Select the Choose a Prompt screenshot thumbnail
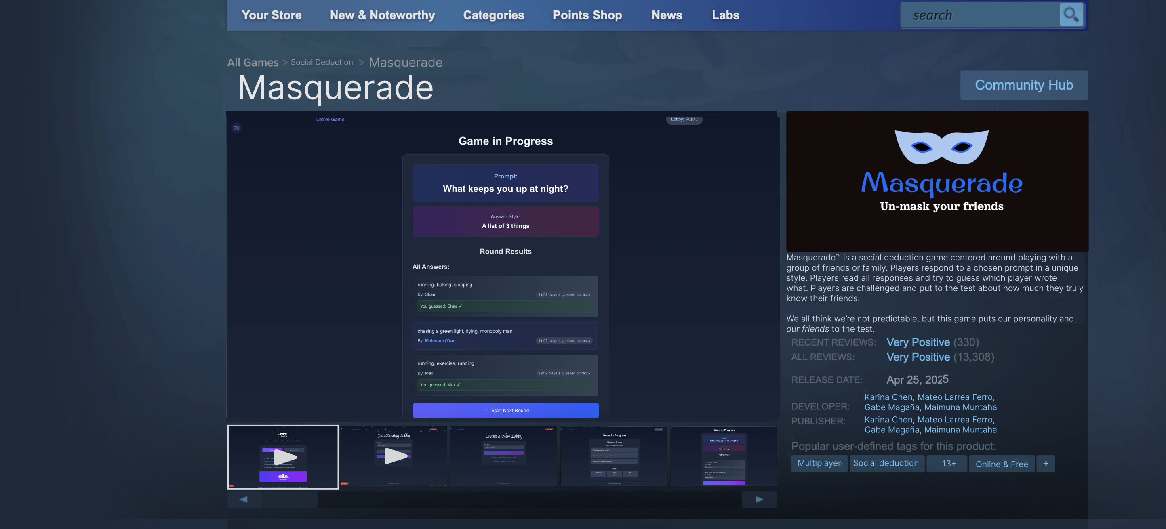The height and width of the screenshot is (529, 1166). tap(614, 456)
